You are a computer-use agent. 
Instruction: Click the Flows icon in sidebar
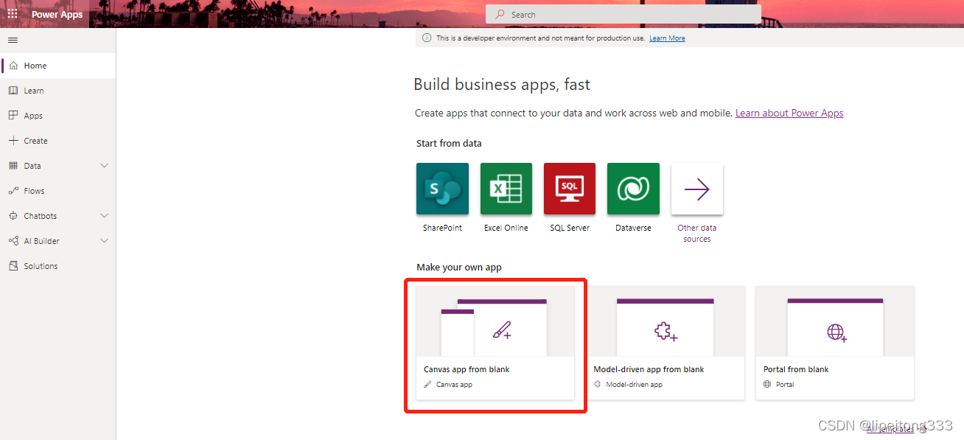coord(13,191)
